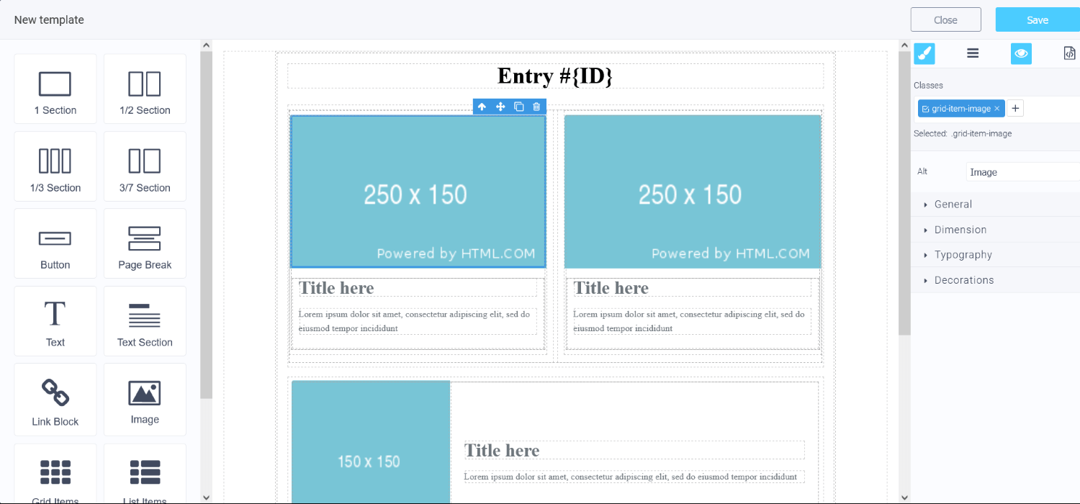Select right grid item 'Title here'

click(x=692, y=288)
